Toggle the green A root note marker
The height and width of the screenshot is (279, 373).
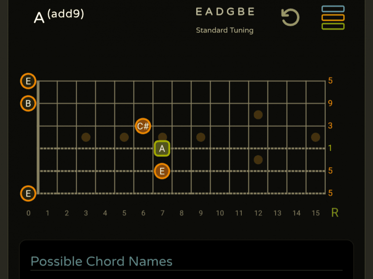pyautogui.click(x=162, y=149)
